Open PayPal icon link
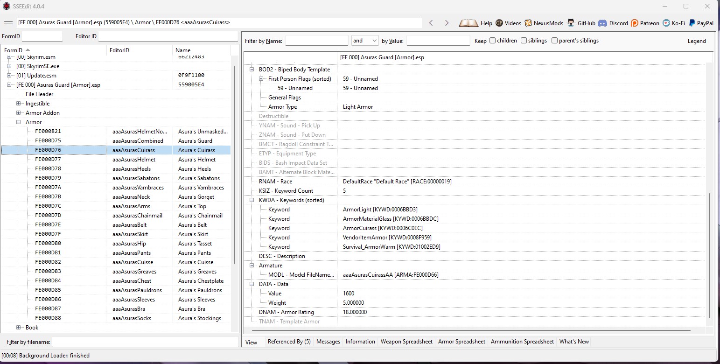 tap(692, 23)
